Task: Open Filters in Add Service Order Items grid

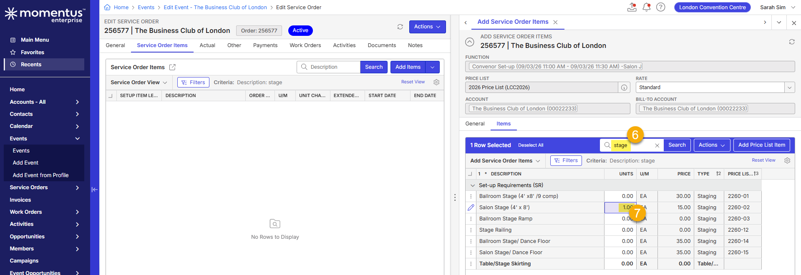Action: pos(566,160)
